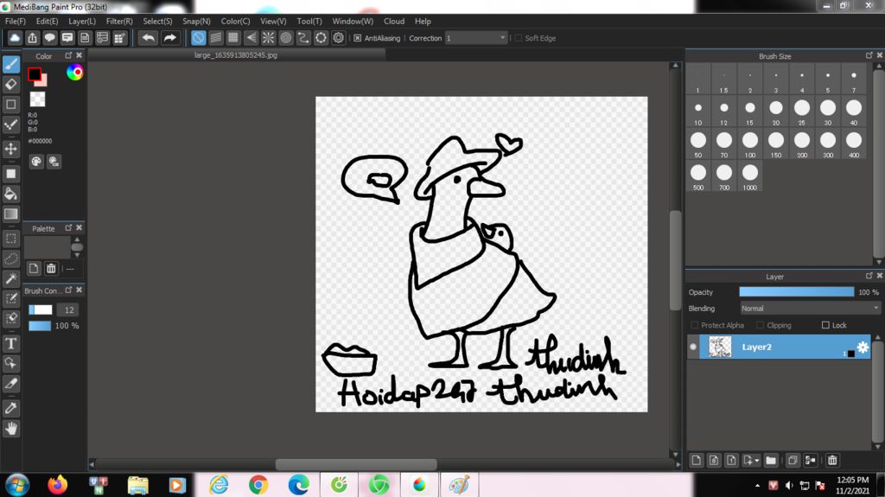Add new layer icon in Layer panel
The height and width of the screenshot is (497, 885).
click(x=697, y=461)
